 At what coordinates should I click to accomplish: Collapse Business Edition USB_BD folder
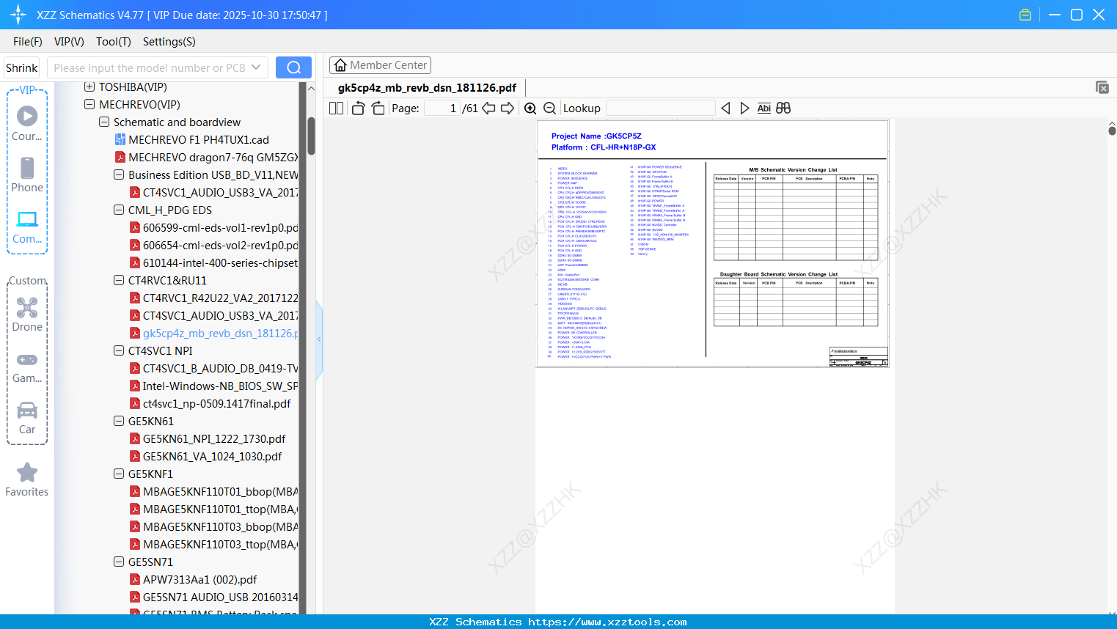click(119, 175)
